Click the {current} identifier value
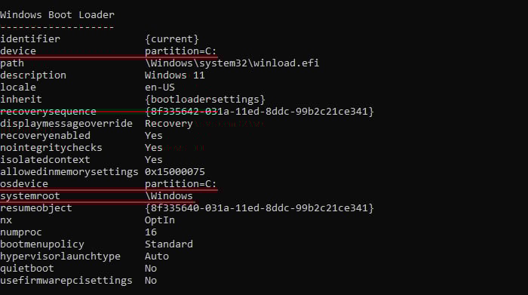This screenshot has height=295, width=528. tap(172, 39)
